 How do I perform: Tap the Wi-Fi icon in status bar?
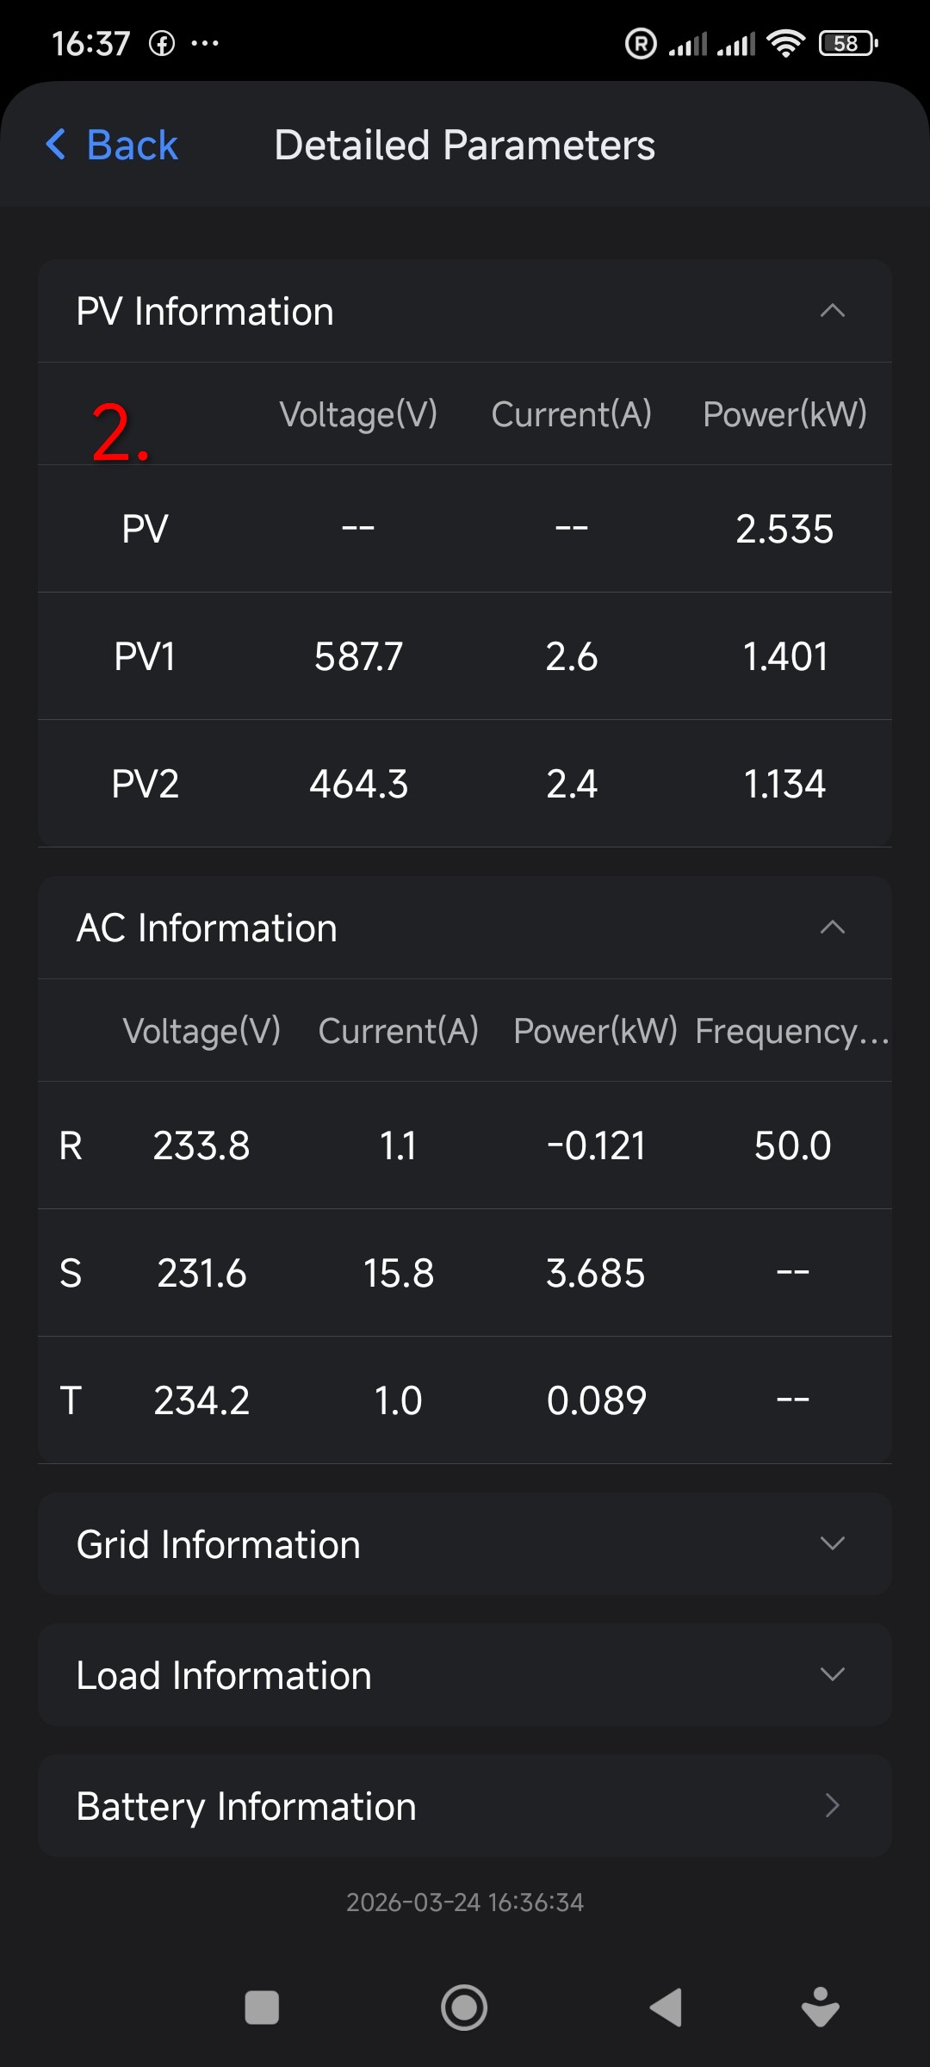pyautogui.click(x=785, y=43)
